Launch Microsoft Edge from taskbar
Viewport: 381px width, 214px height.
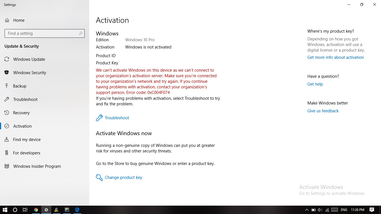point(77,210)
